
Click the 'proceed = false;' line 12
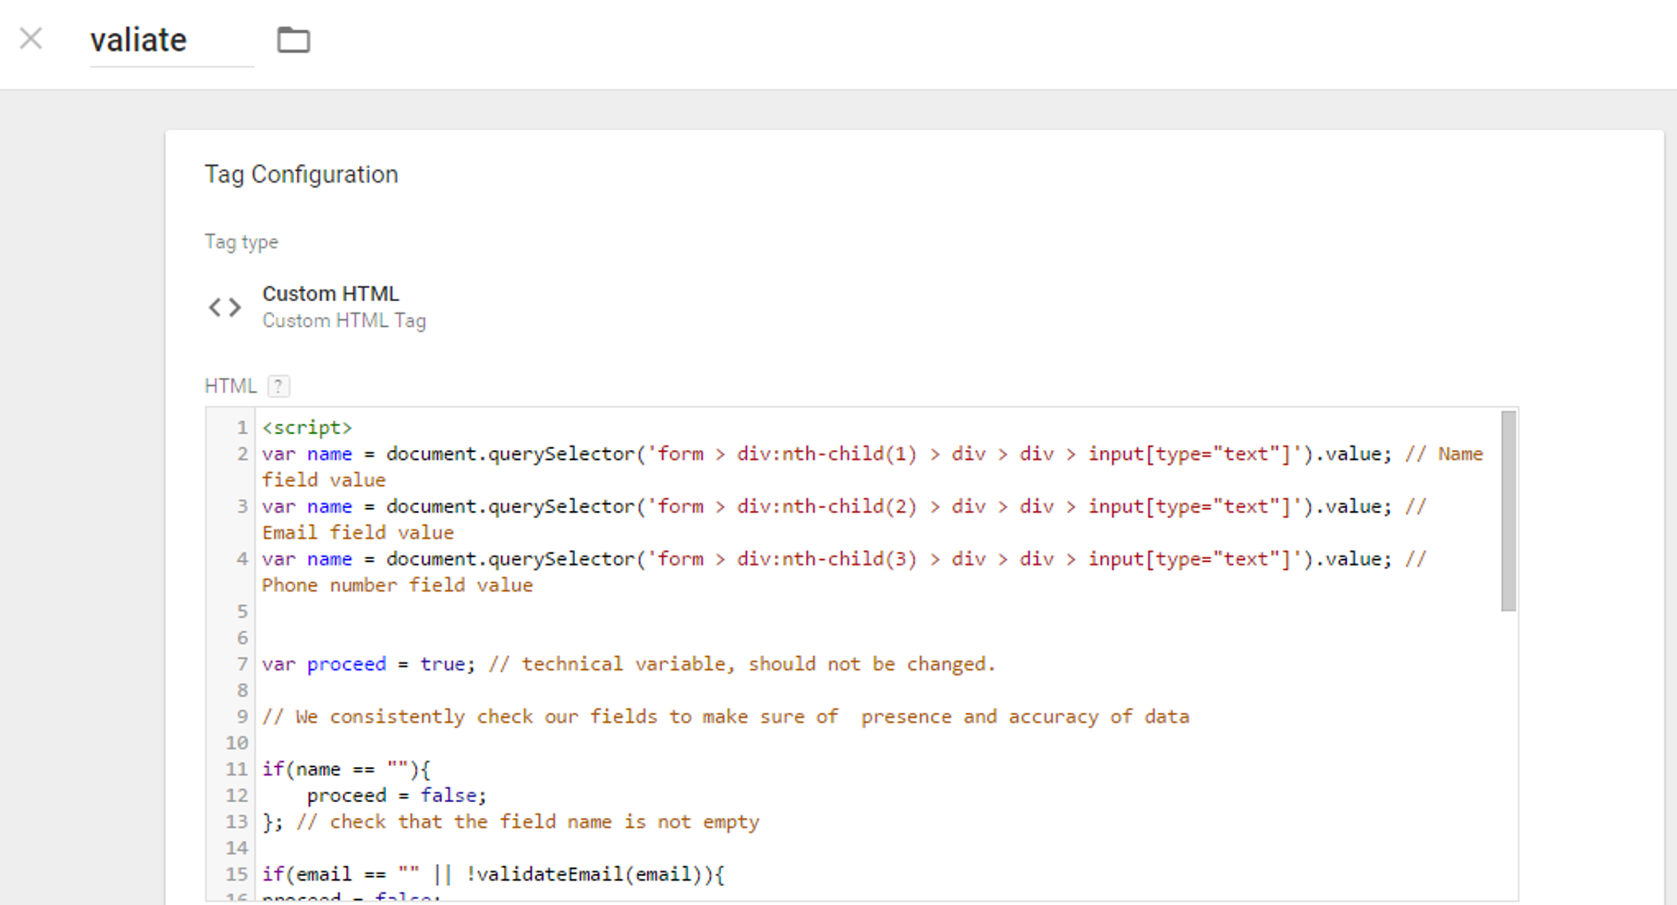[x=396, y=796]
